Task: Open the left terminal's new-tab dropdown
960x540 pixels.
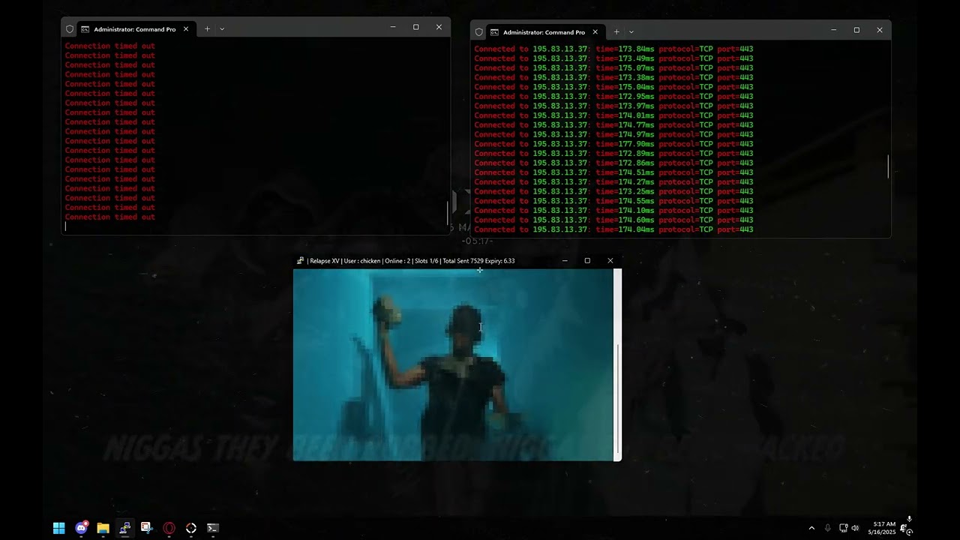Action: (x=222, y=29)
